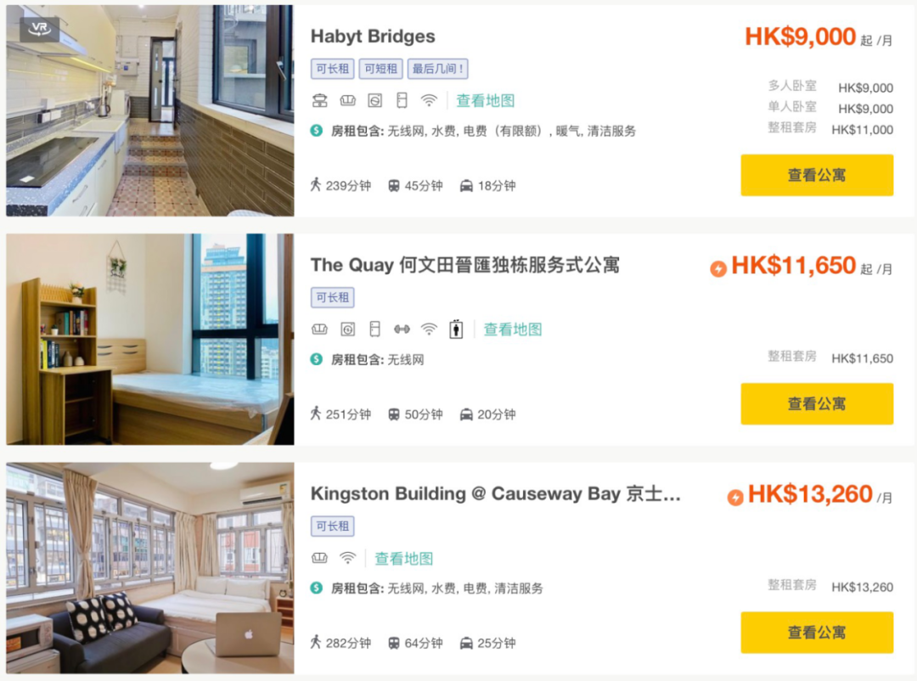Image resolution: width=917 pixels, height=681 pixels.
Task: Click 查看公寓 button for The Quay
Action: point(817,403)
